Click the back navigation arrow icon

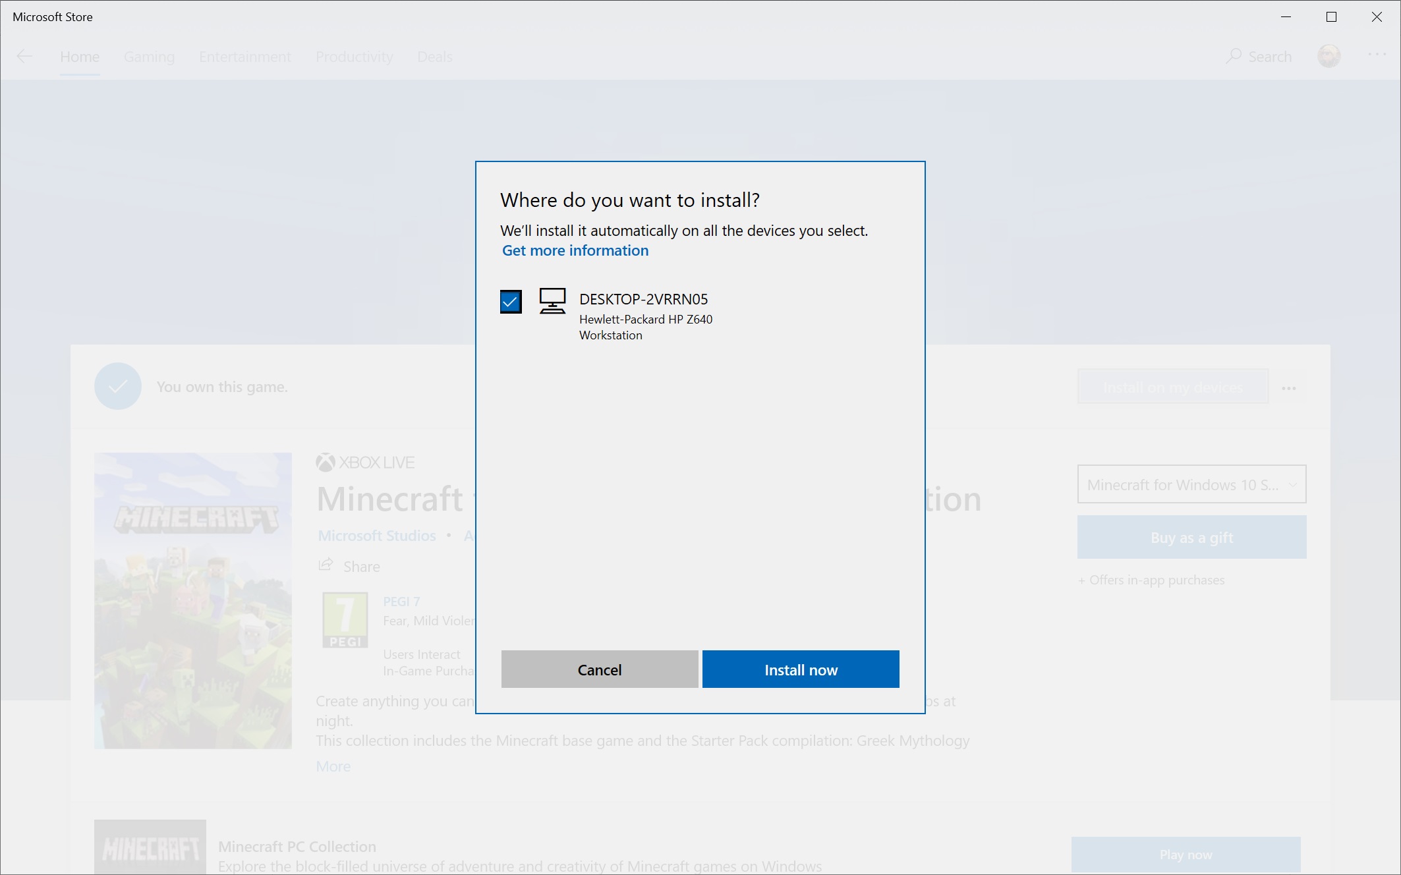click(24, 55)
